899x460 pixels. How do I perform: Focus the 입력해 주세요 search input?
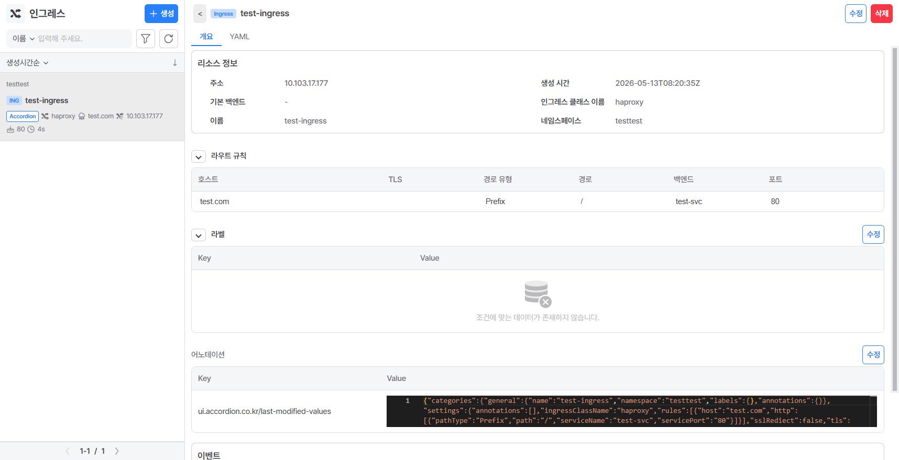pos(83,39)
